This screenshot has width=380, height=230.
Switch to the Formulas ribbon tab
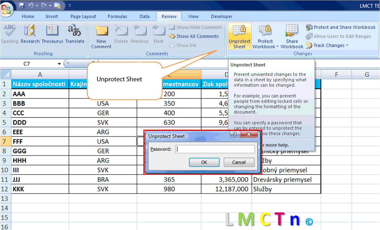[x=117, y=16]
